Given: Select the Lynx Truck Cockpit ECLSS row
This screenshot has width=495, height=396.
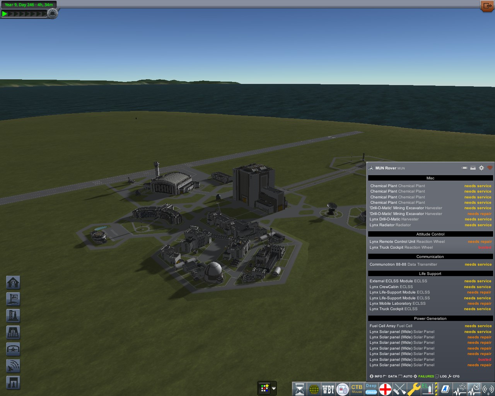Looking at the screenshot, I should 430,309.
